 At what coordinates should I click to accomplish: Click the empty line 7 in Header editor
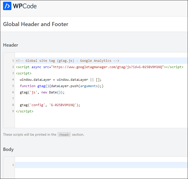pyautogui.click(x=101, y=99)
